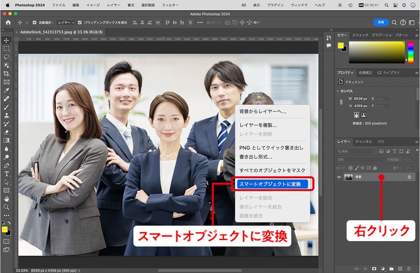
Task: Open the History panel icon
Action: 329,38
